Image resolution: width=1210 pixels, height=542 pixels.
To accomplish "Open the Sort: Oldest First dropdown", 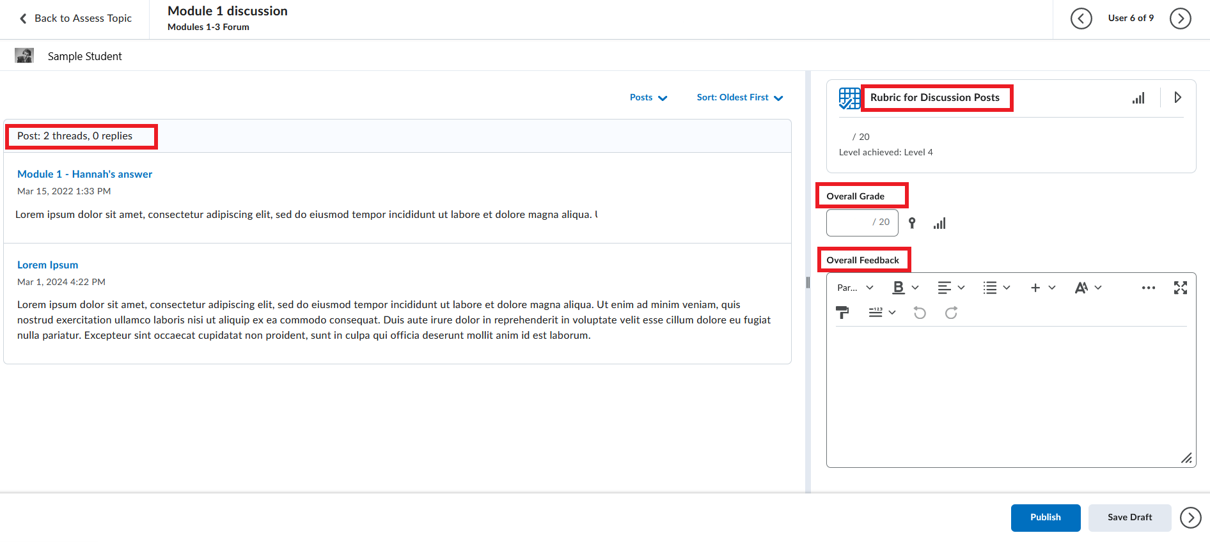I will (x=739, y=98).
